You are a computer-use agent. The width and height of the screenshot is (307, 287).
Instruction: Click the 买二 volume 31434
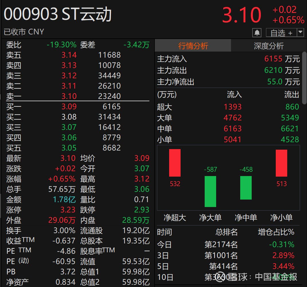tap(109, 117)
